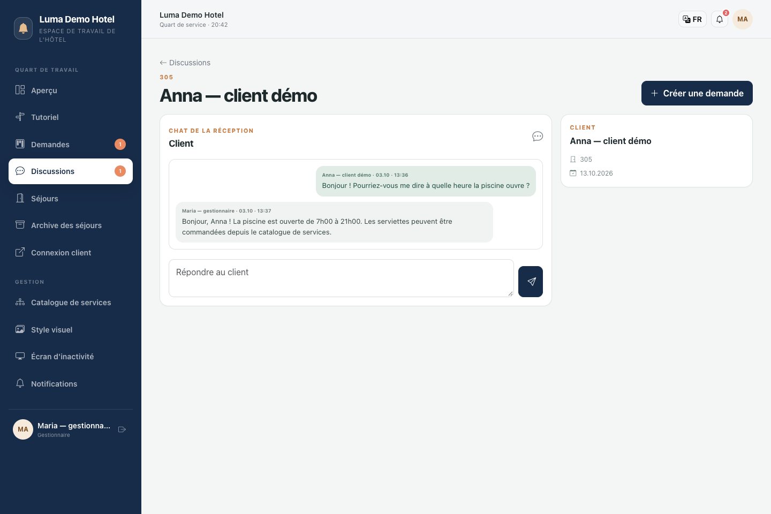
Task: Click the Créer une demande button
Action: [697, 93]
